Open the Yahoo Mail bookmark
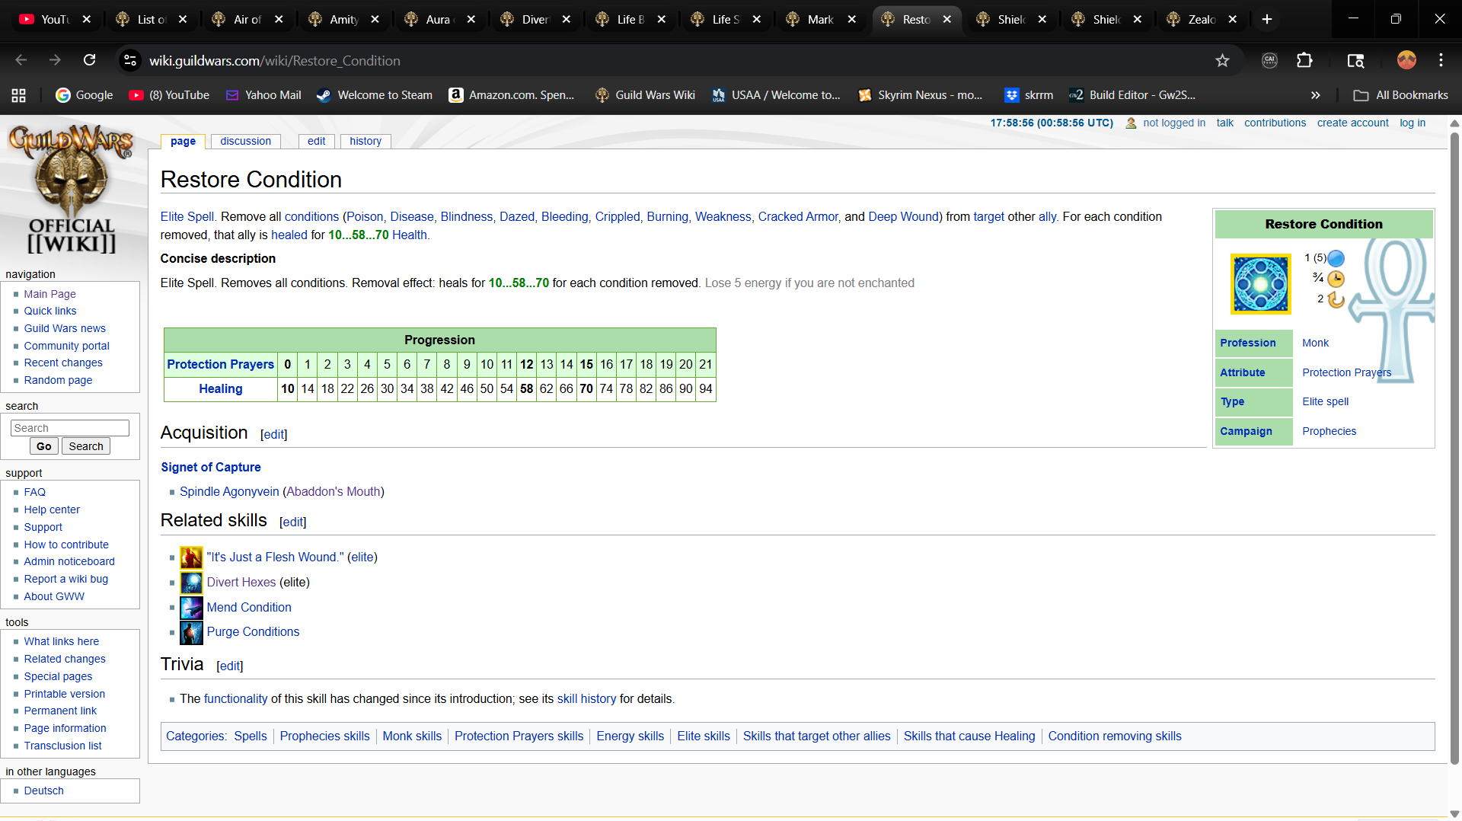 pos(263,95)
